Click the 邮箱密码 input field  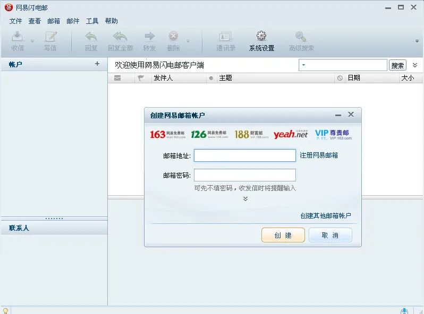click(245, 175)
